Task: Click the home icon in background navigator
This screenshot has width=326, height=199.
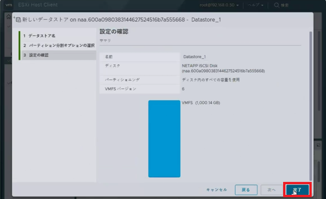Action: (8, 17)
